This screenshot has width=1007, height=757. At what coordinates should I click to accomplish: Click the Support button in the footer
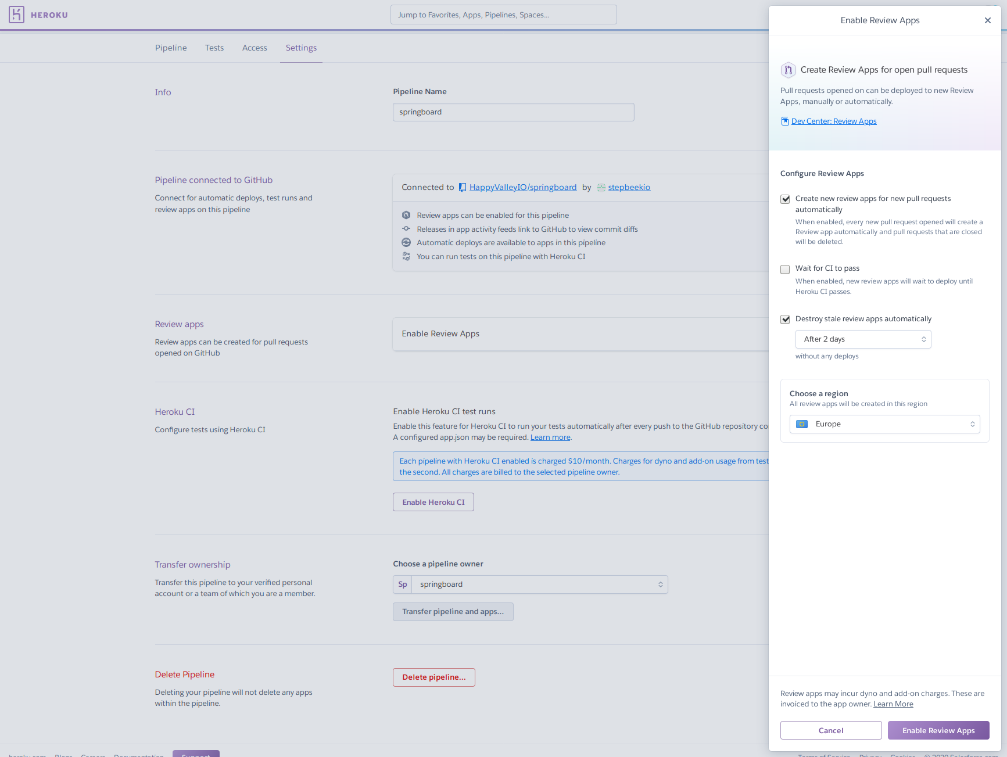point(196,754)
